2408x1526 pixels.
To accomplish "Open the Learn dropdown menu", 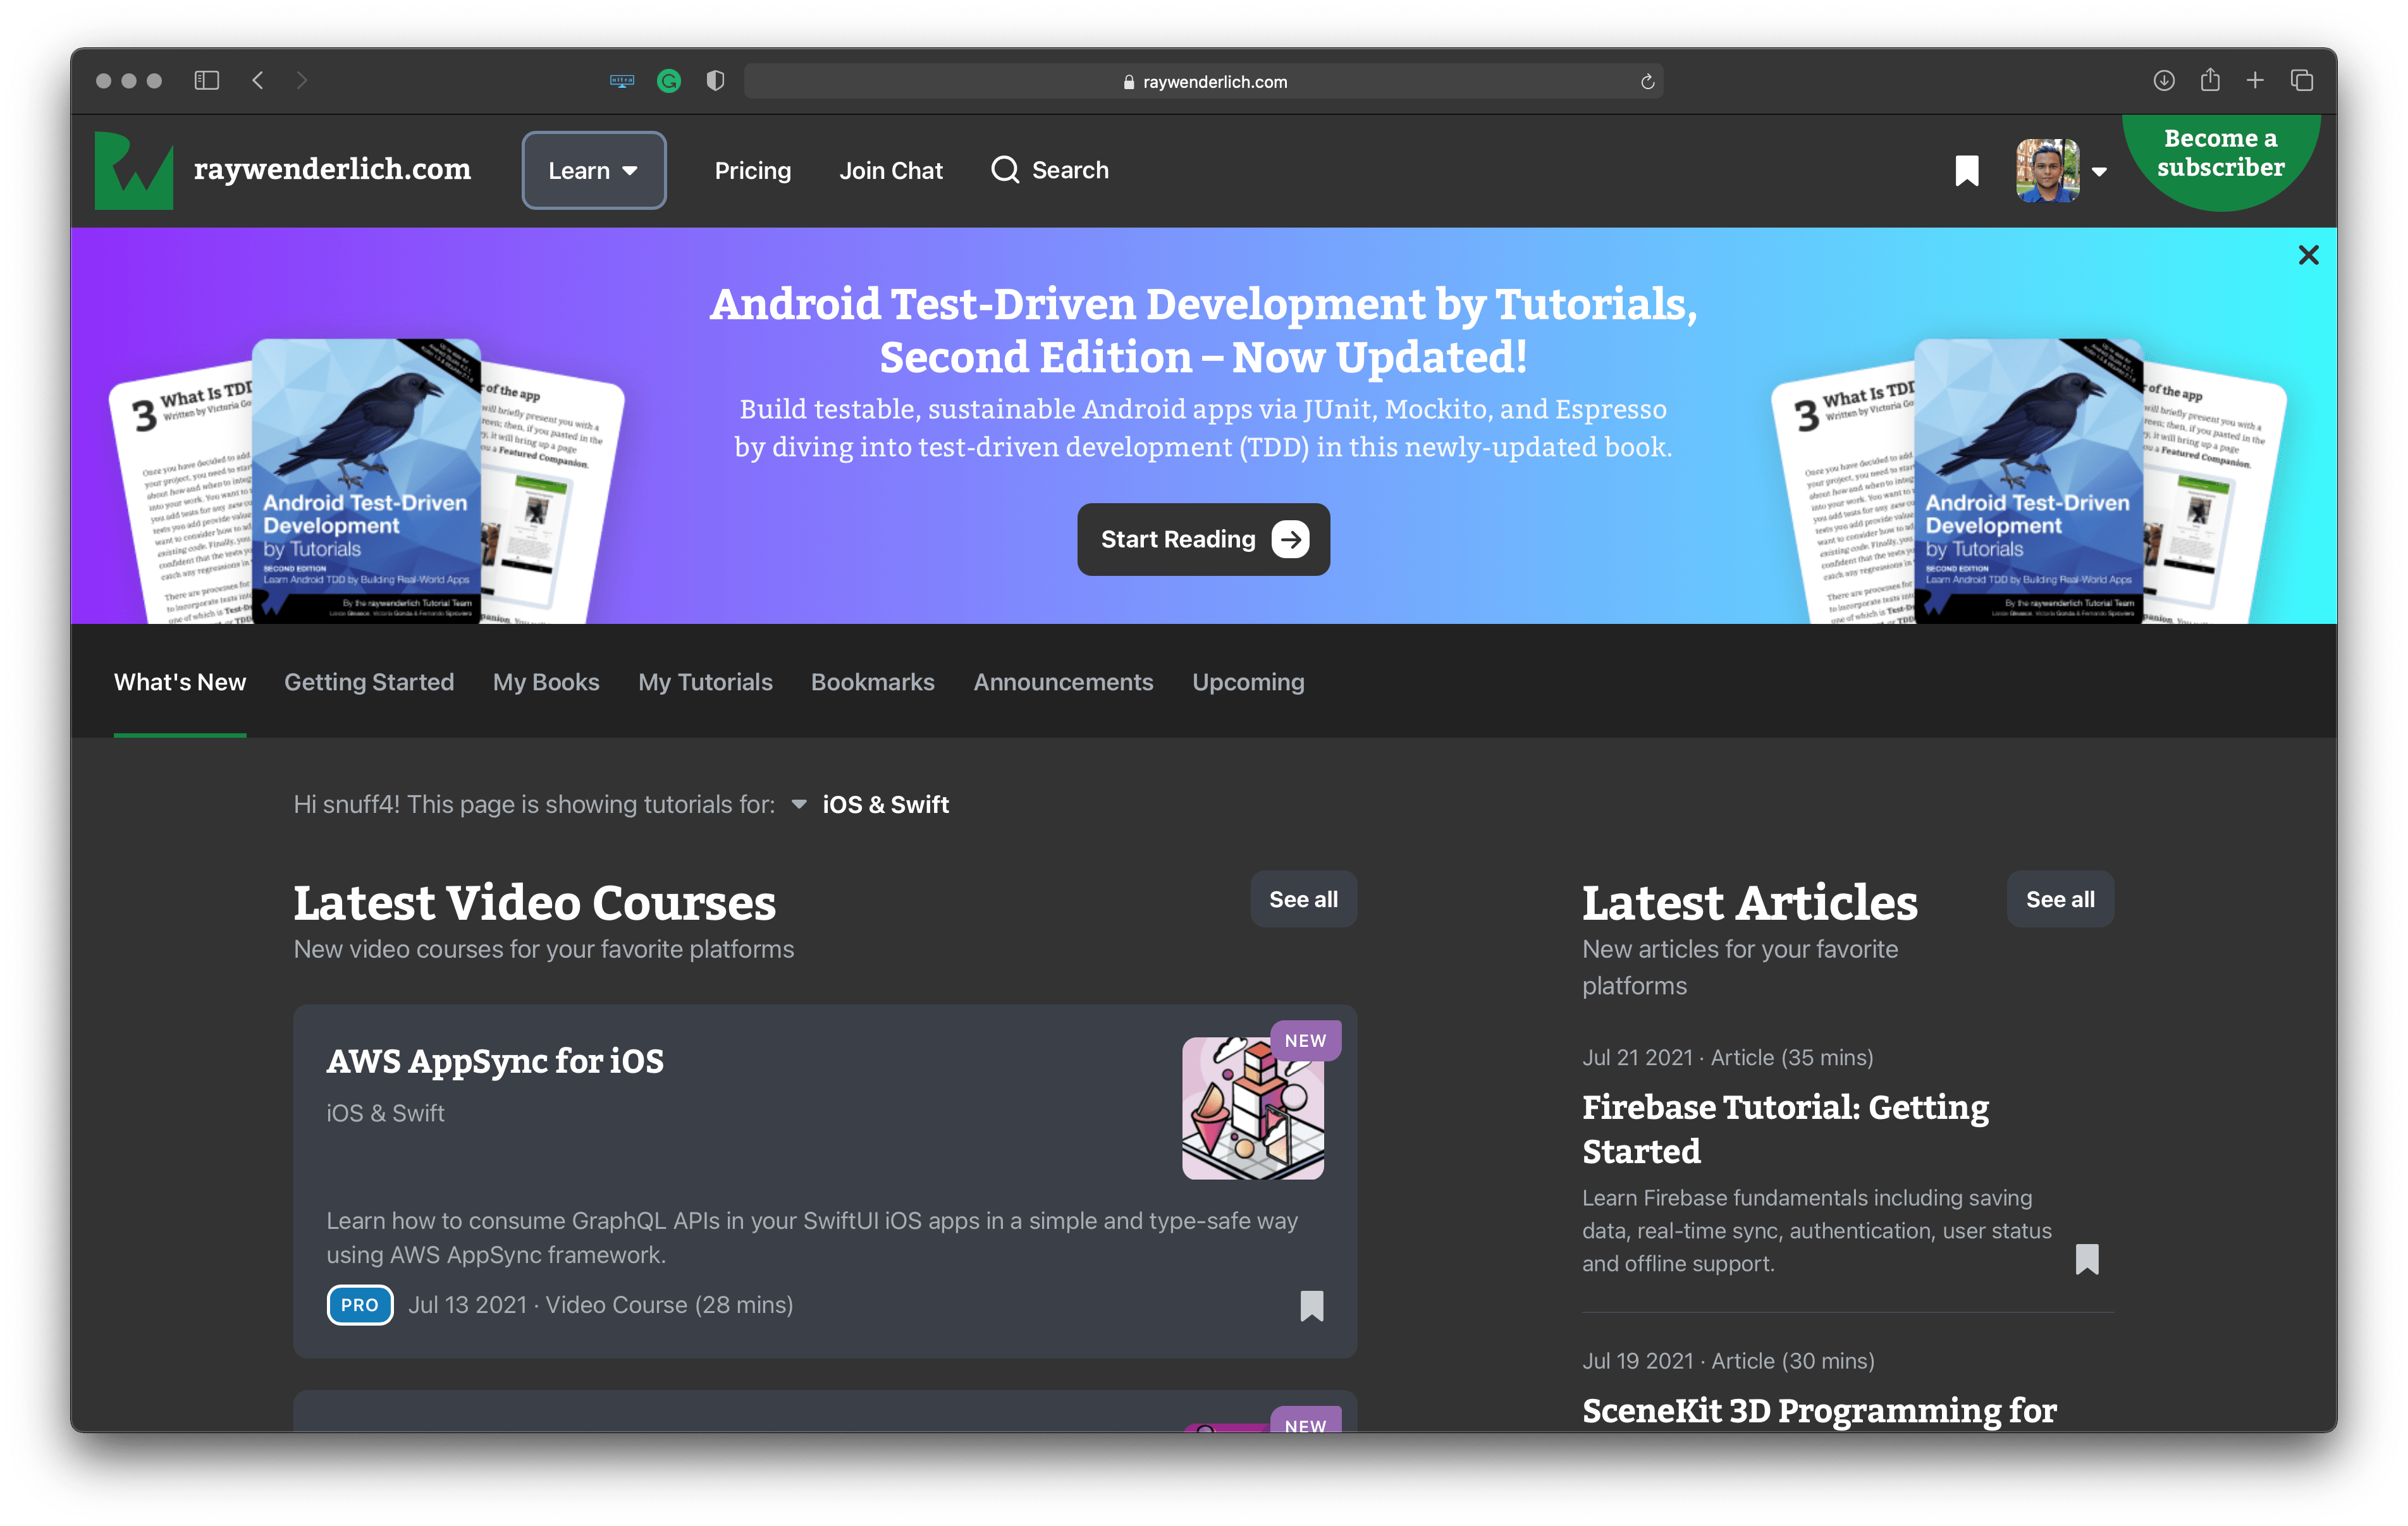I will (594, 170).
